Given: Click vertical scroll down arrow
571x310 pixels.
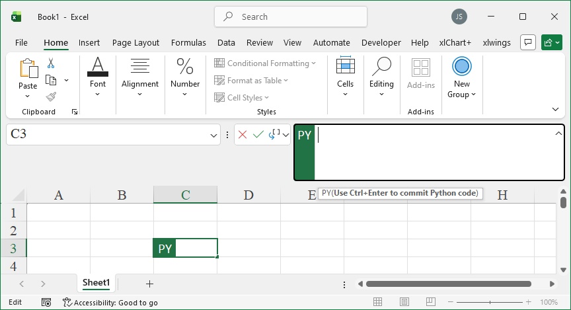Looking at the screenshot, I should (563, 270).
